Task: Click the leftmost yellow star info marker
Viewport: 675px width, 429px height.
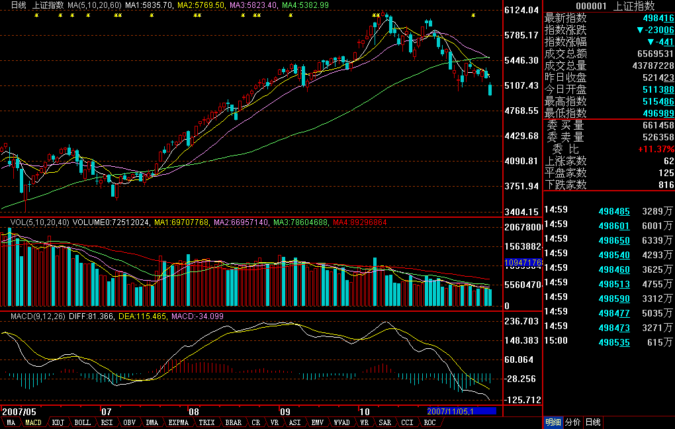Action: click(37, 15)
